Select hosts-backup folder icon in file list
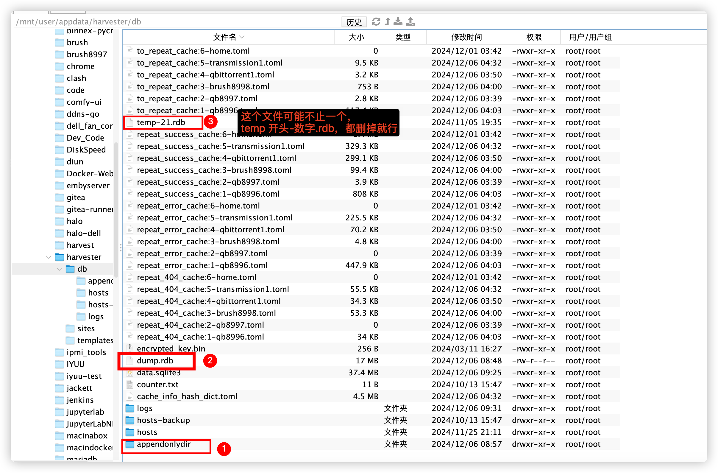 tap(130, 420)
